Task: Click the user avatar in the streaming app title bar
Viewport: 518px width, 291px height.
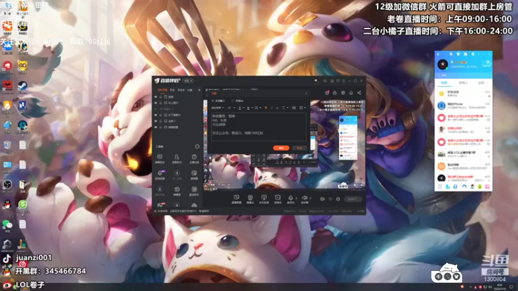Action: 315,81
